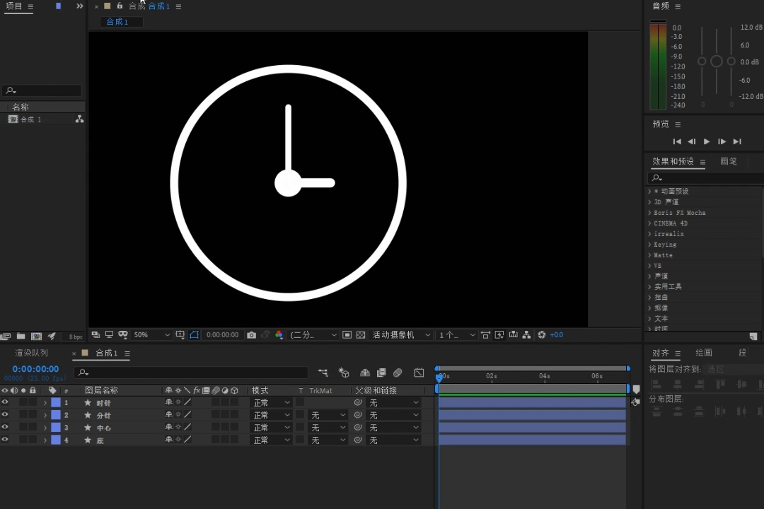
Task: Click the draft 3D icon in timeline
Action: 344,373
